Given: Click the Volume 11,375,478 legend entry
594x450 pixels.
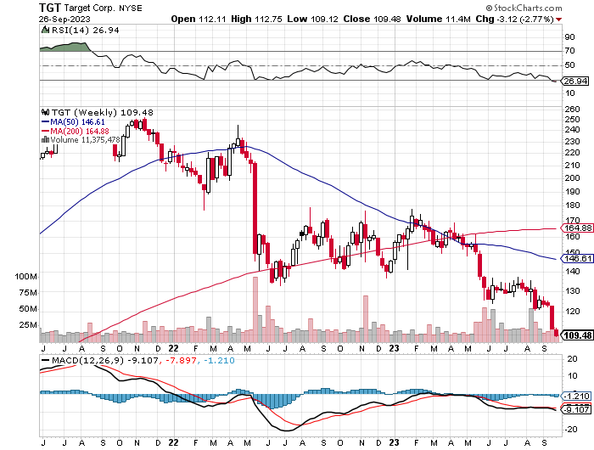Looking at the screenshot, I should point(85,140).
